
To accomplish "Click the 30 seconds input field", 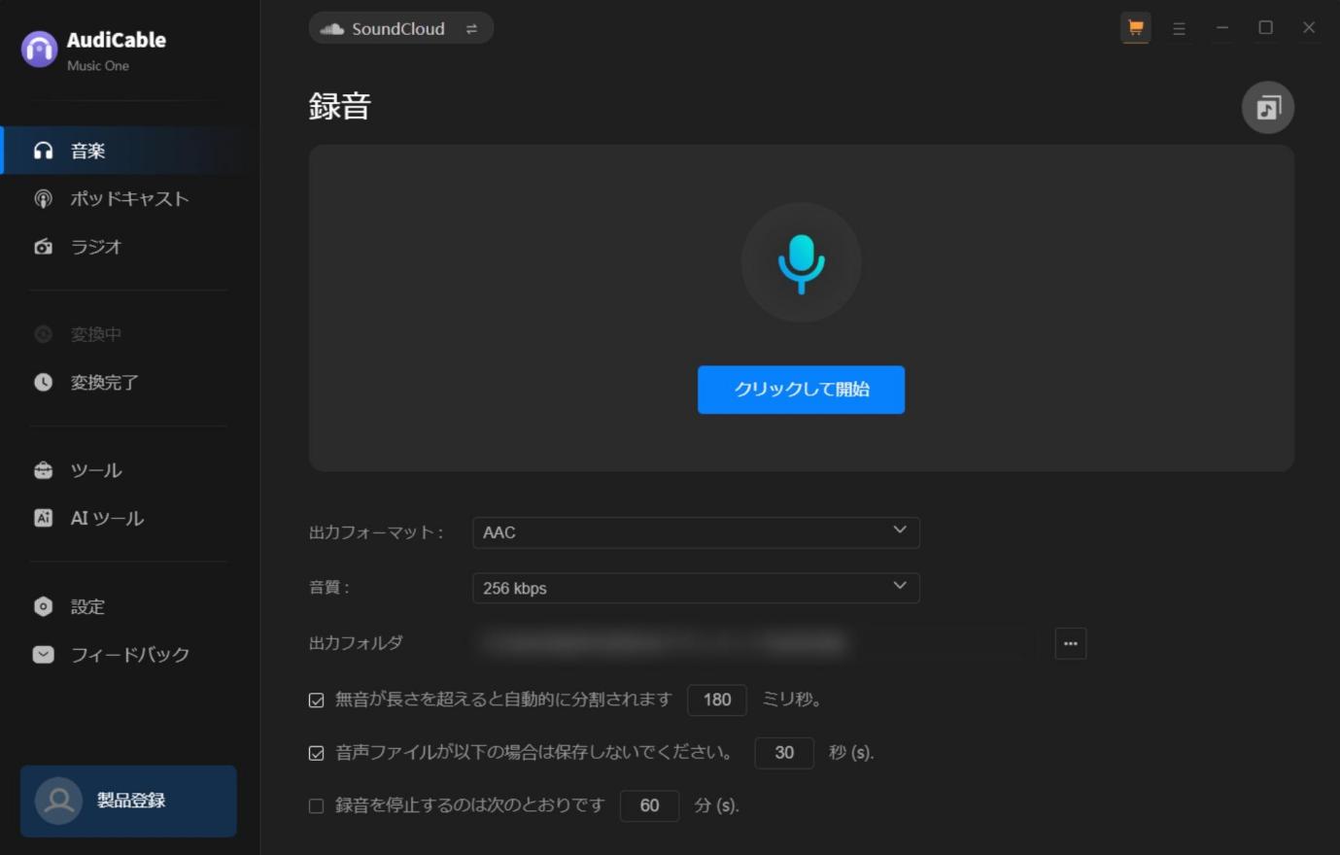I will point(784,753).
